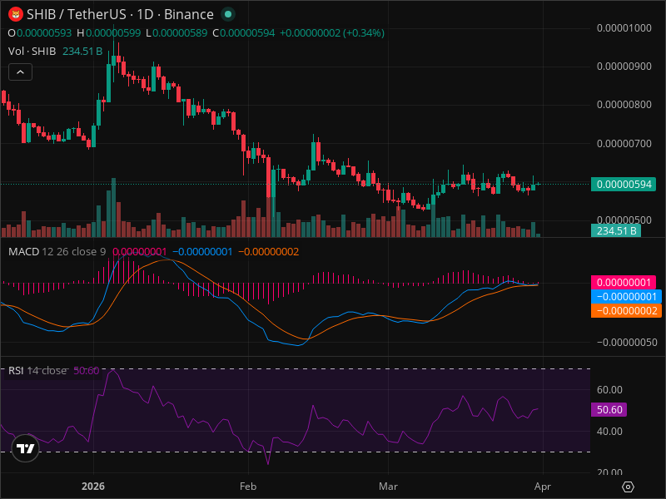Open the TradingView logo at bottom left

click(26, 448)
